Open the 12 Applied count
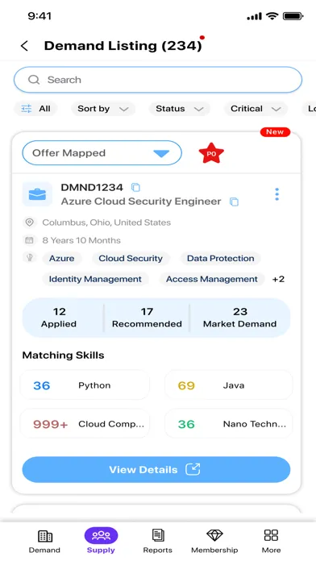The height and width of the screenshot is (561, 316). [x=59, y=318]
